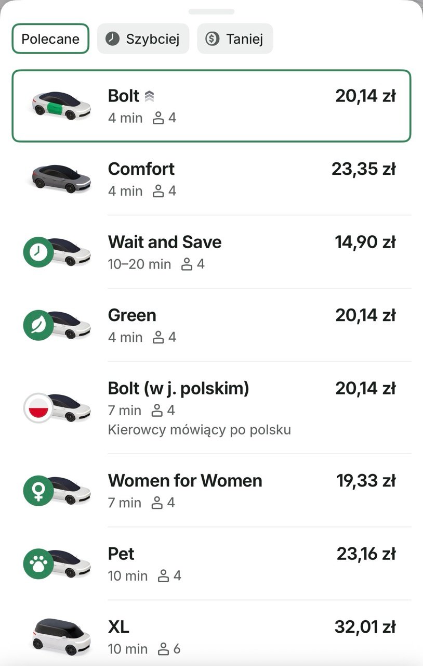Tap the clock icon on Wait and Save
The image size is (423, 666).
(38, 252)
